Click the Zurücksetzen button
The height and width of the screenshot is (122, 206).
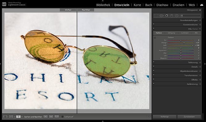(189, 117)
